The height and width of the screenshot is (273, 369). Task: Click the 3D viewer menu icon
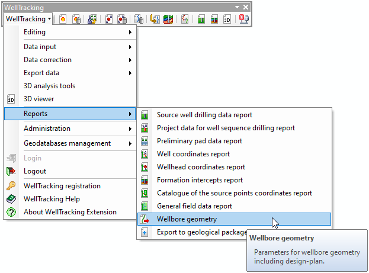[11, 99]
